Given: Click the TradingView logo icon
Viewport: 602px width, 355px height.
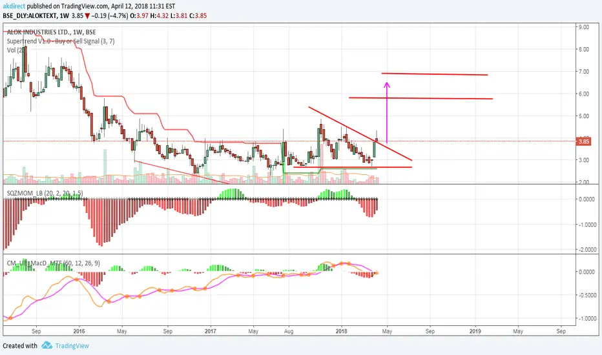Looking at the screenshot, I should click(x=47, y=345).
